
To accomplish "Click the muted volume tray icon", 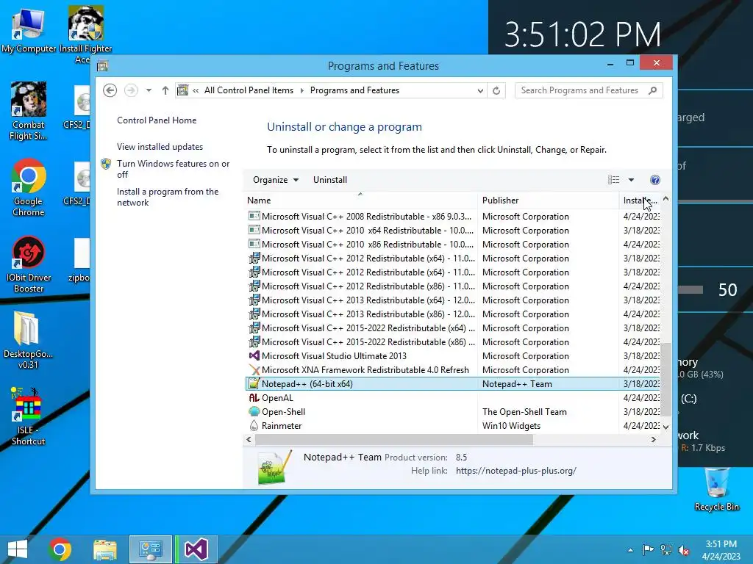I will click(685, 550).
